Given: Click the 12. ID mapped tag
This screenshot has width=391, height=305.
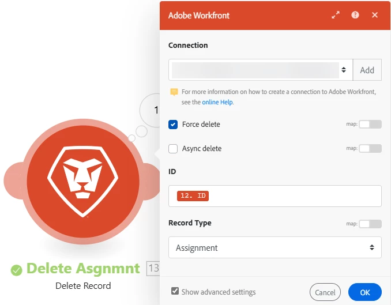Looking at the screenshot, I should coord(193,196).
